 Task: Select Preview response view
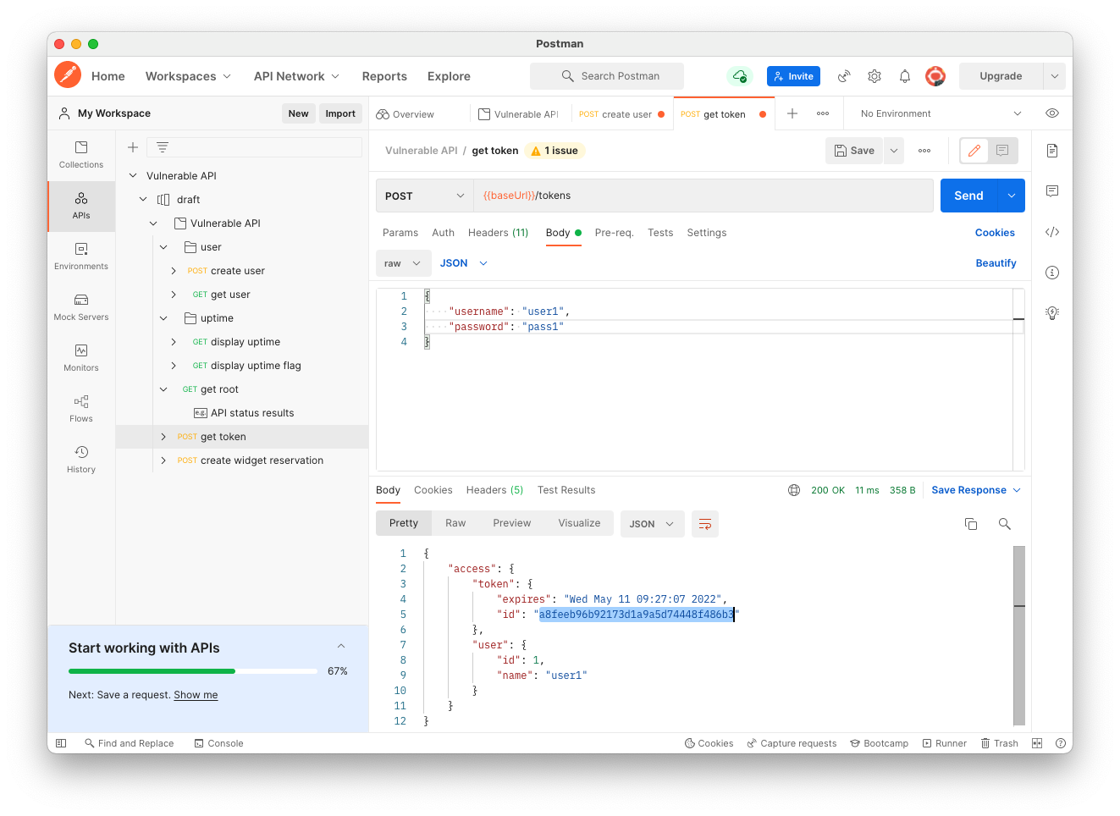pos(512,523)
